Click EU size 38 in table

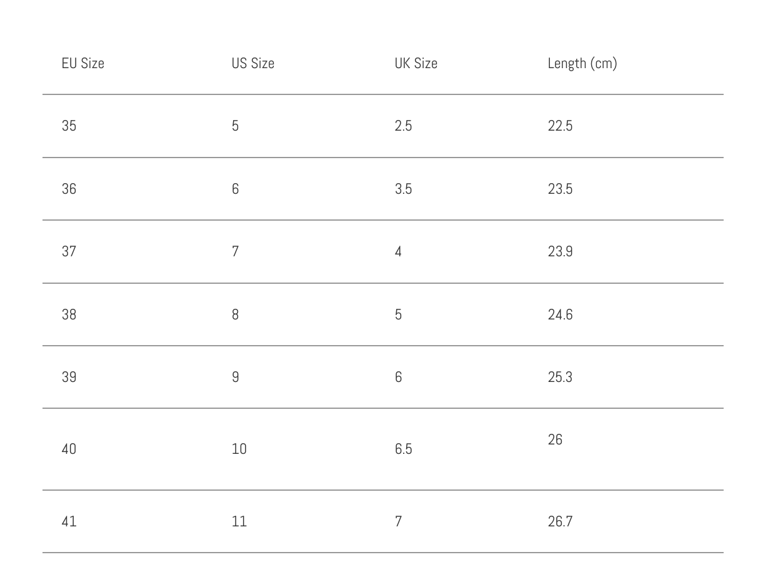[69, 314]
